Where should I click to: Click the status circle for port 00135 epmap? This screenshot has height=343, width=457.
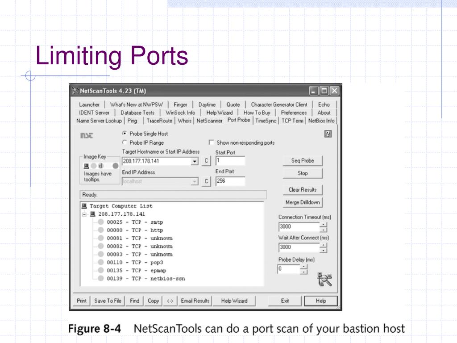click(x=101, y=270)
